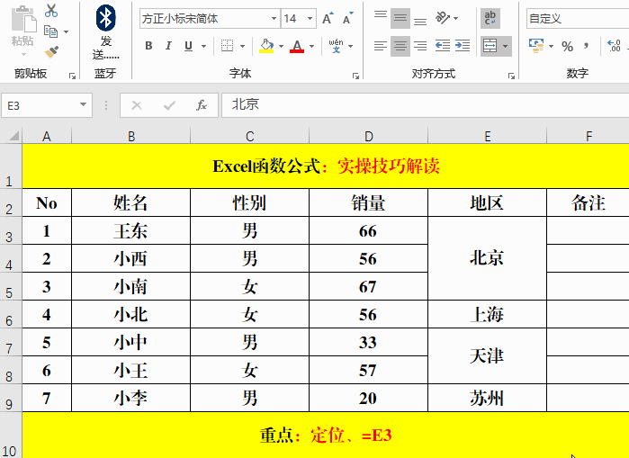Expand Paste options arrow

(23, 54)
